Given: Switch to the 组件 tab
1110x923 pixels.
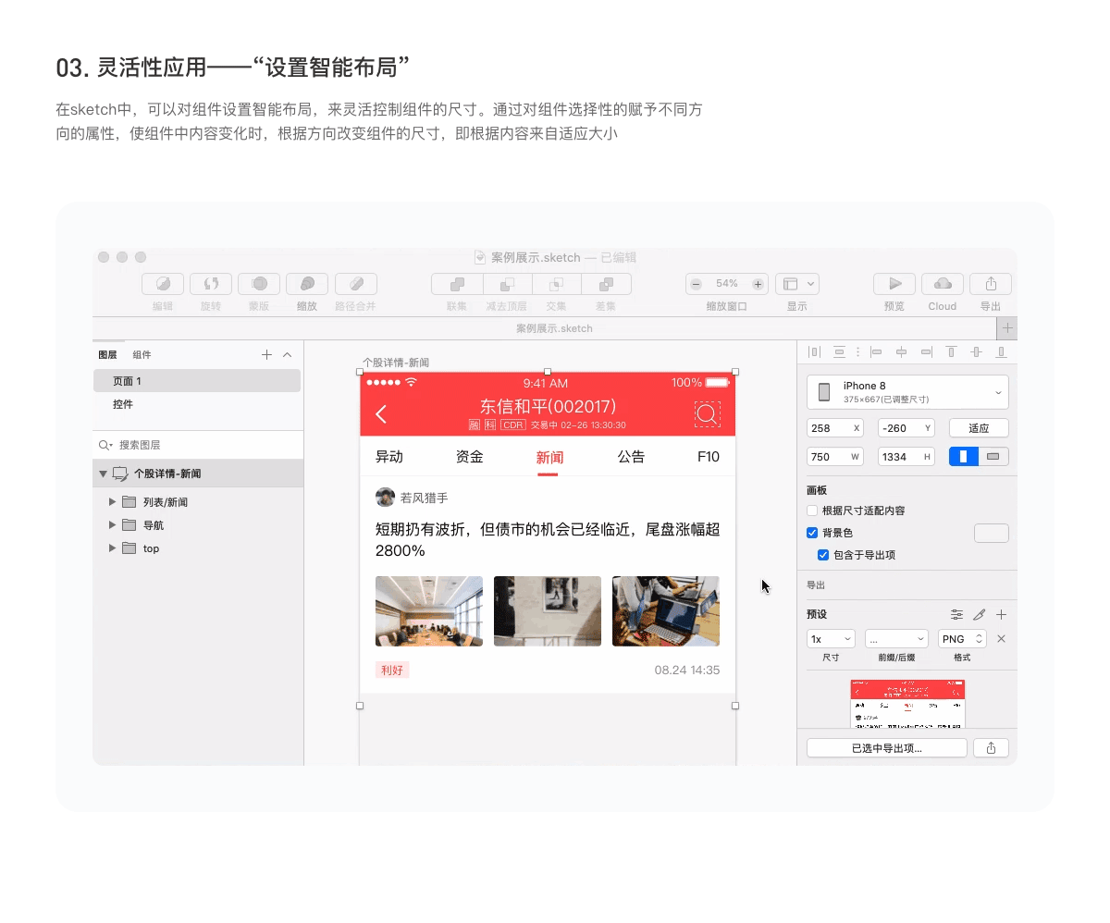Looking at the screenshot, I should tap(140, 354).
